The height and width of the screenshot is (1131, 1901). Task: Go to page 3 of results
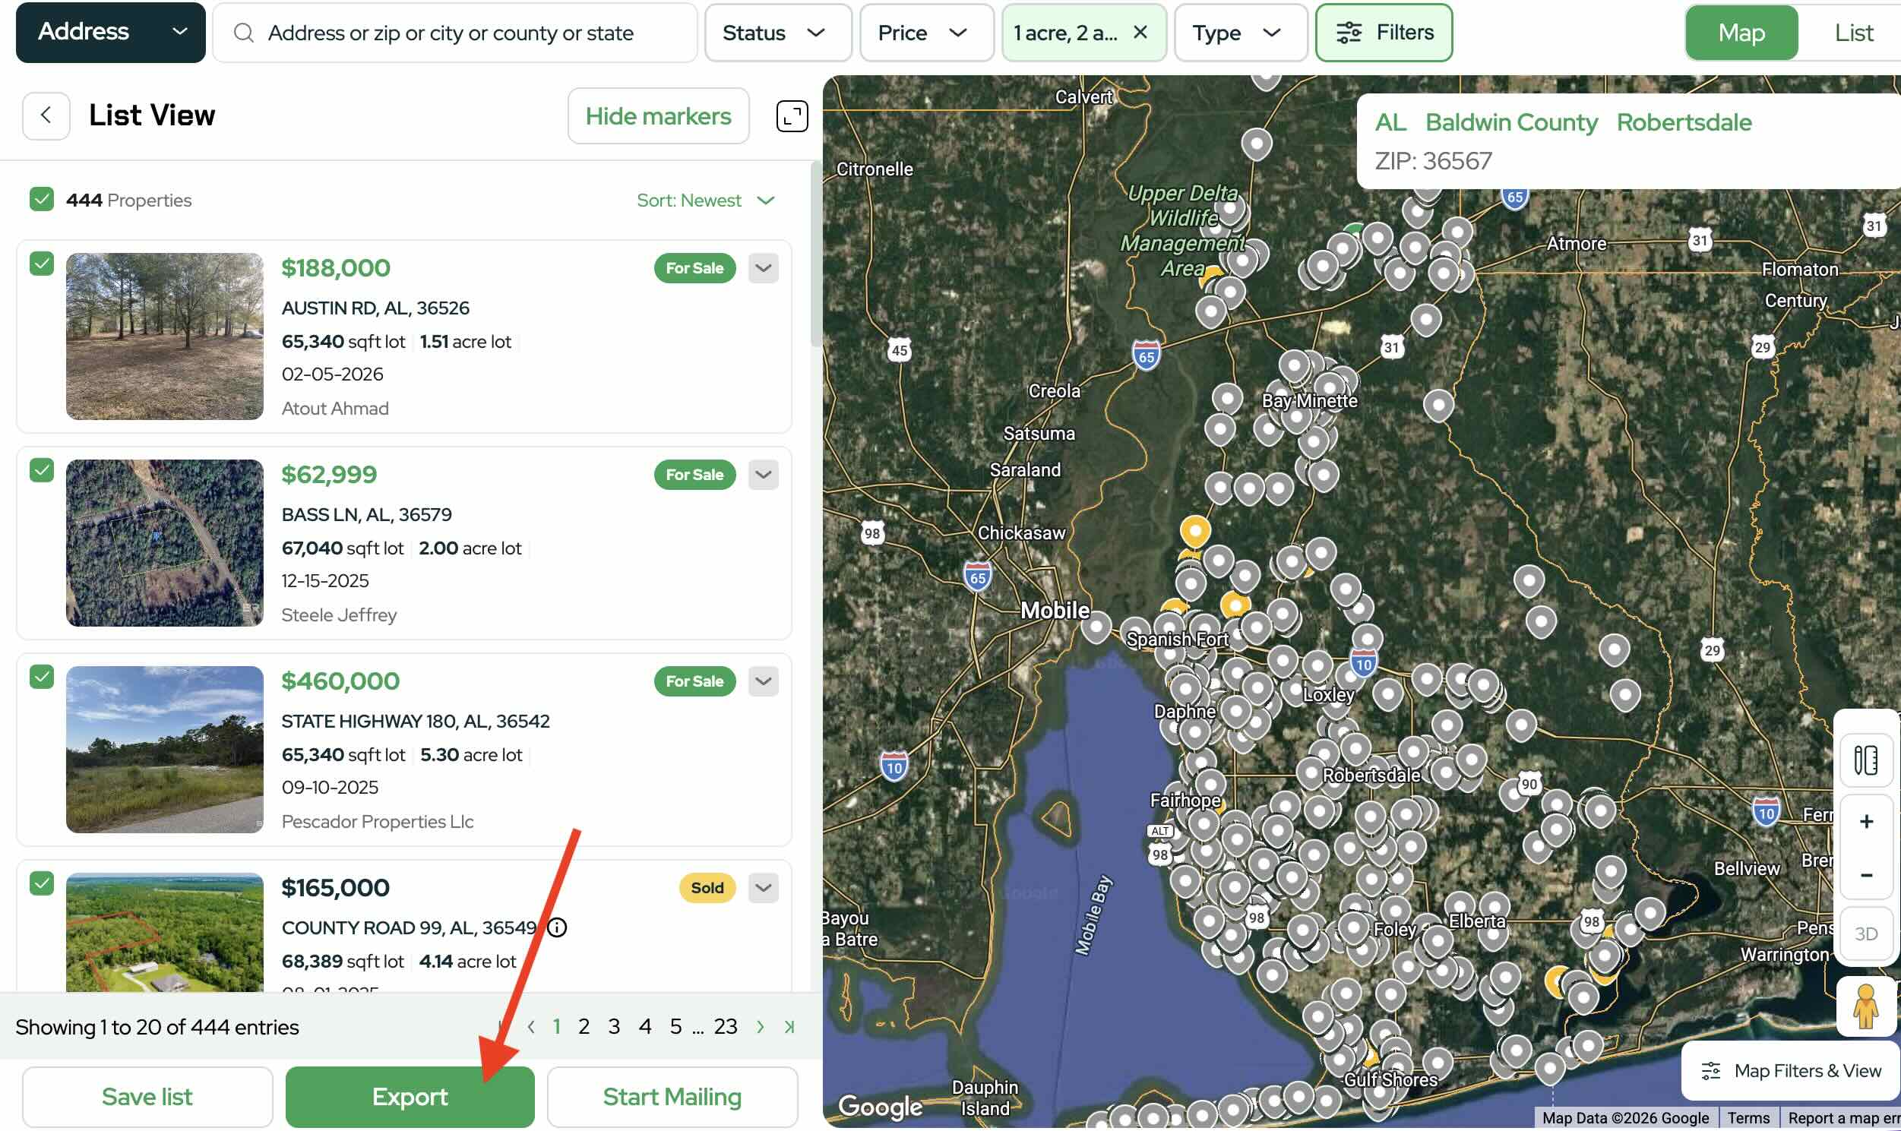pyautogui.click(x=614, y=1028)
